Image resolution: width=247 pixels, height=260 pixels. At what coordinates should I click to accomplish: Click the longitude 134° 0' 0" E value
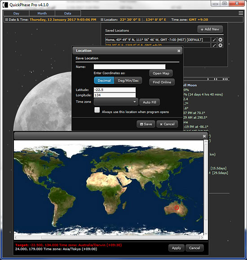[156, 20]
